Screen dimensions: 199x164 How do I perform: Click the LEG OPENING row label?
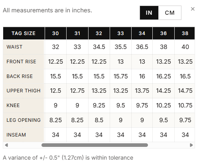click(24, 120)
